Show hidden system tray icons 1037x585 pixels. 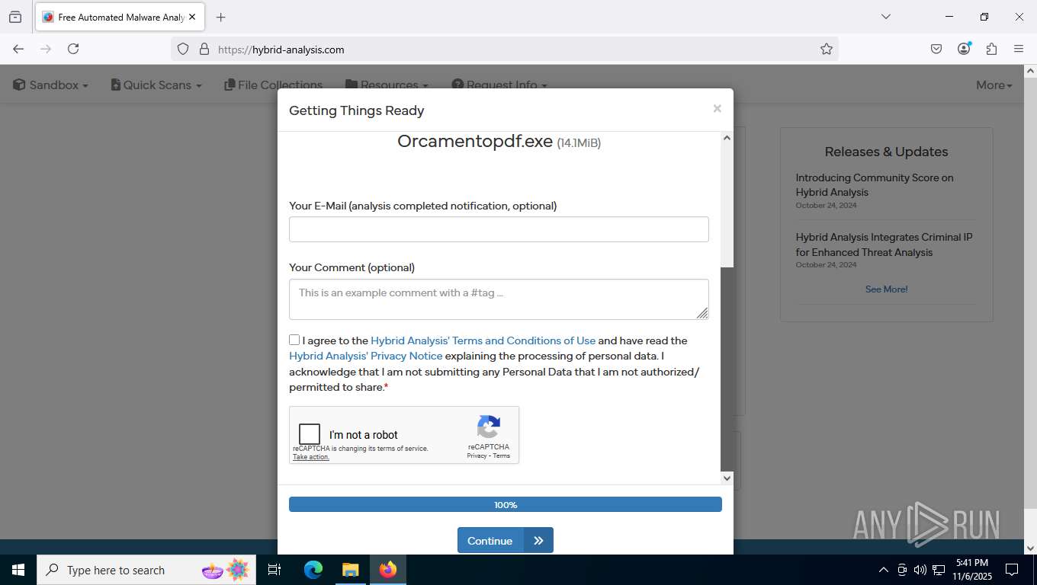884,570
